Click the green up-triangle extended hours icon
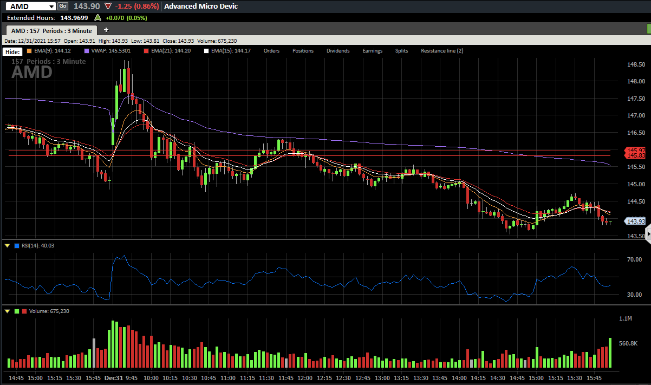The height and width of the screenshot is (385, 651). pyautogui.click(x=98, y=17)
